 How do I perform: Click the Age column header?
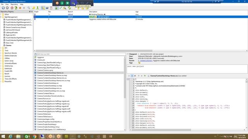point(137,12)
